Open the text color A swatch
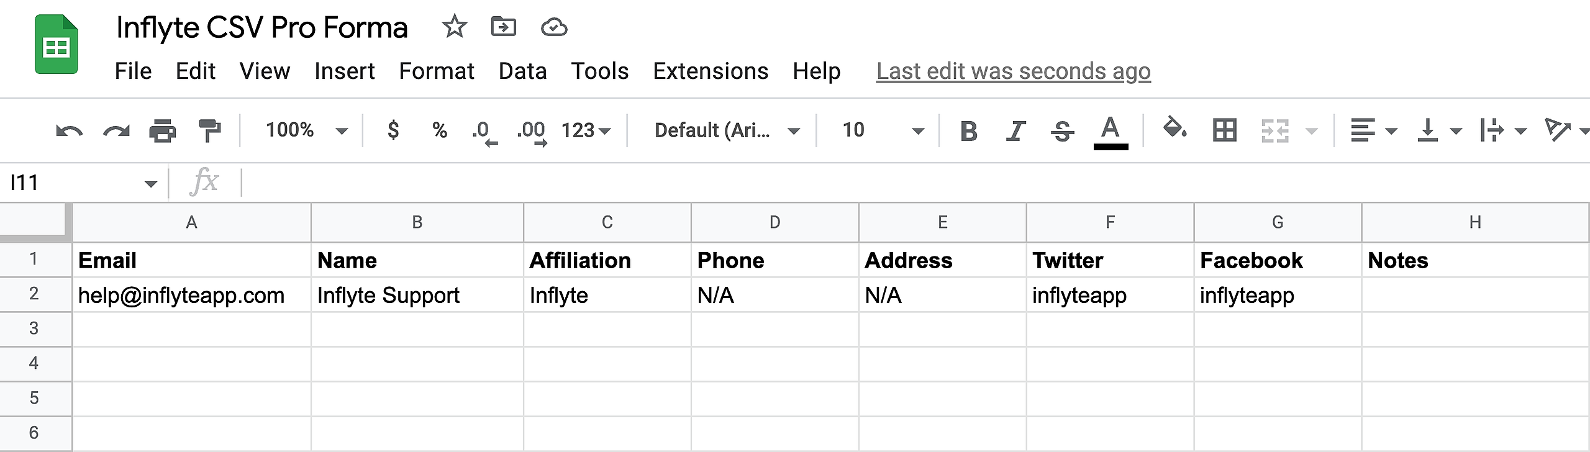The height and width of the screenshot is (452, 1590). (x=1111, y=132)
